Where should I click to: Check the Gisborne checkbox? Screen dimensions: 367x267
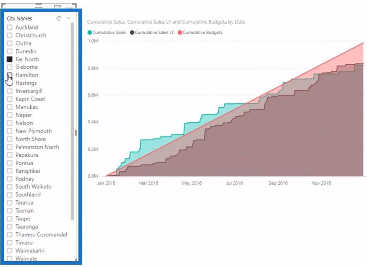click(x=10, y=67)
